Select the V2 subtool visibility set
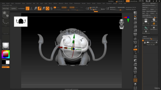This screenshot has height=90, width=161. click(145, 40)
